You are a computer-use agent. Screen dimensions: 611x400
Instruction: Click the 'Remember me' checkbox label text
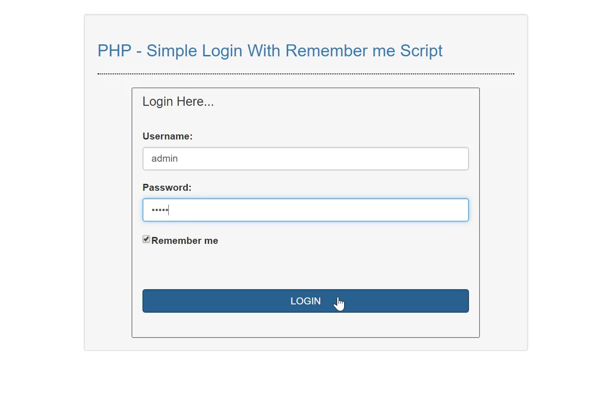(185, 241)
